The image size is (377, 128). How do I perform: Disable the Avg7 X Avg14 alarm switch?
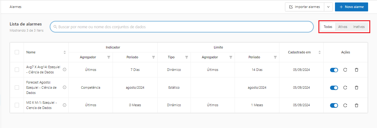click(x=334, y=70)
